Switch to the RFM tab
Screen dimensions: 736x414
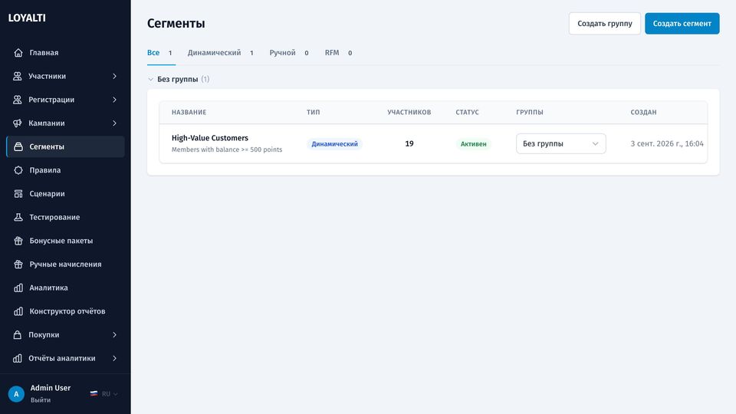click(338, 53)
